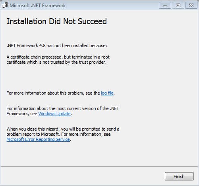Click the "For more information about this problem" sentence

click(60, 93)
